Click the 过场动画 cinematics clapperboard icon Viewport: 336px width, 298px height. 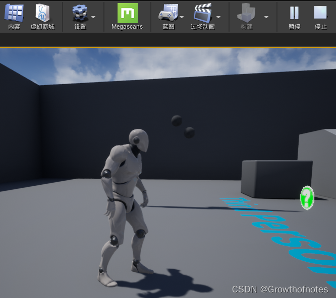[203, 13]
